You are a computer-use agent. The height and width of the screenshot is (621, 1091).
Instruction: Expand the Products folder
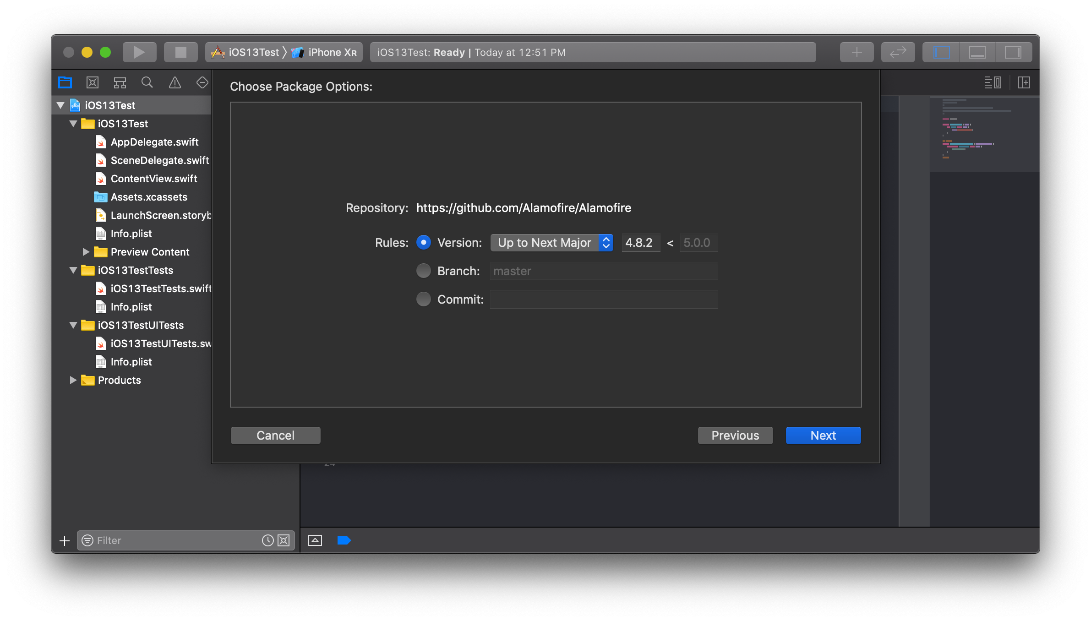click(73, 380)
